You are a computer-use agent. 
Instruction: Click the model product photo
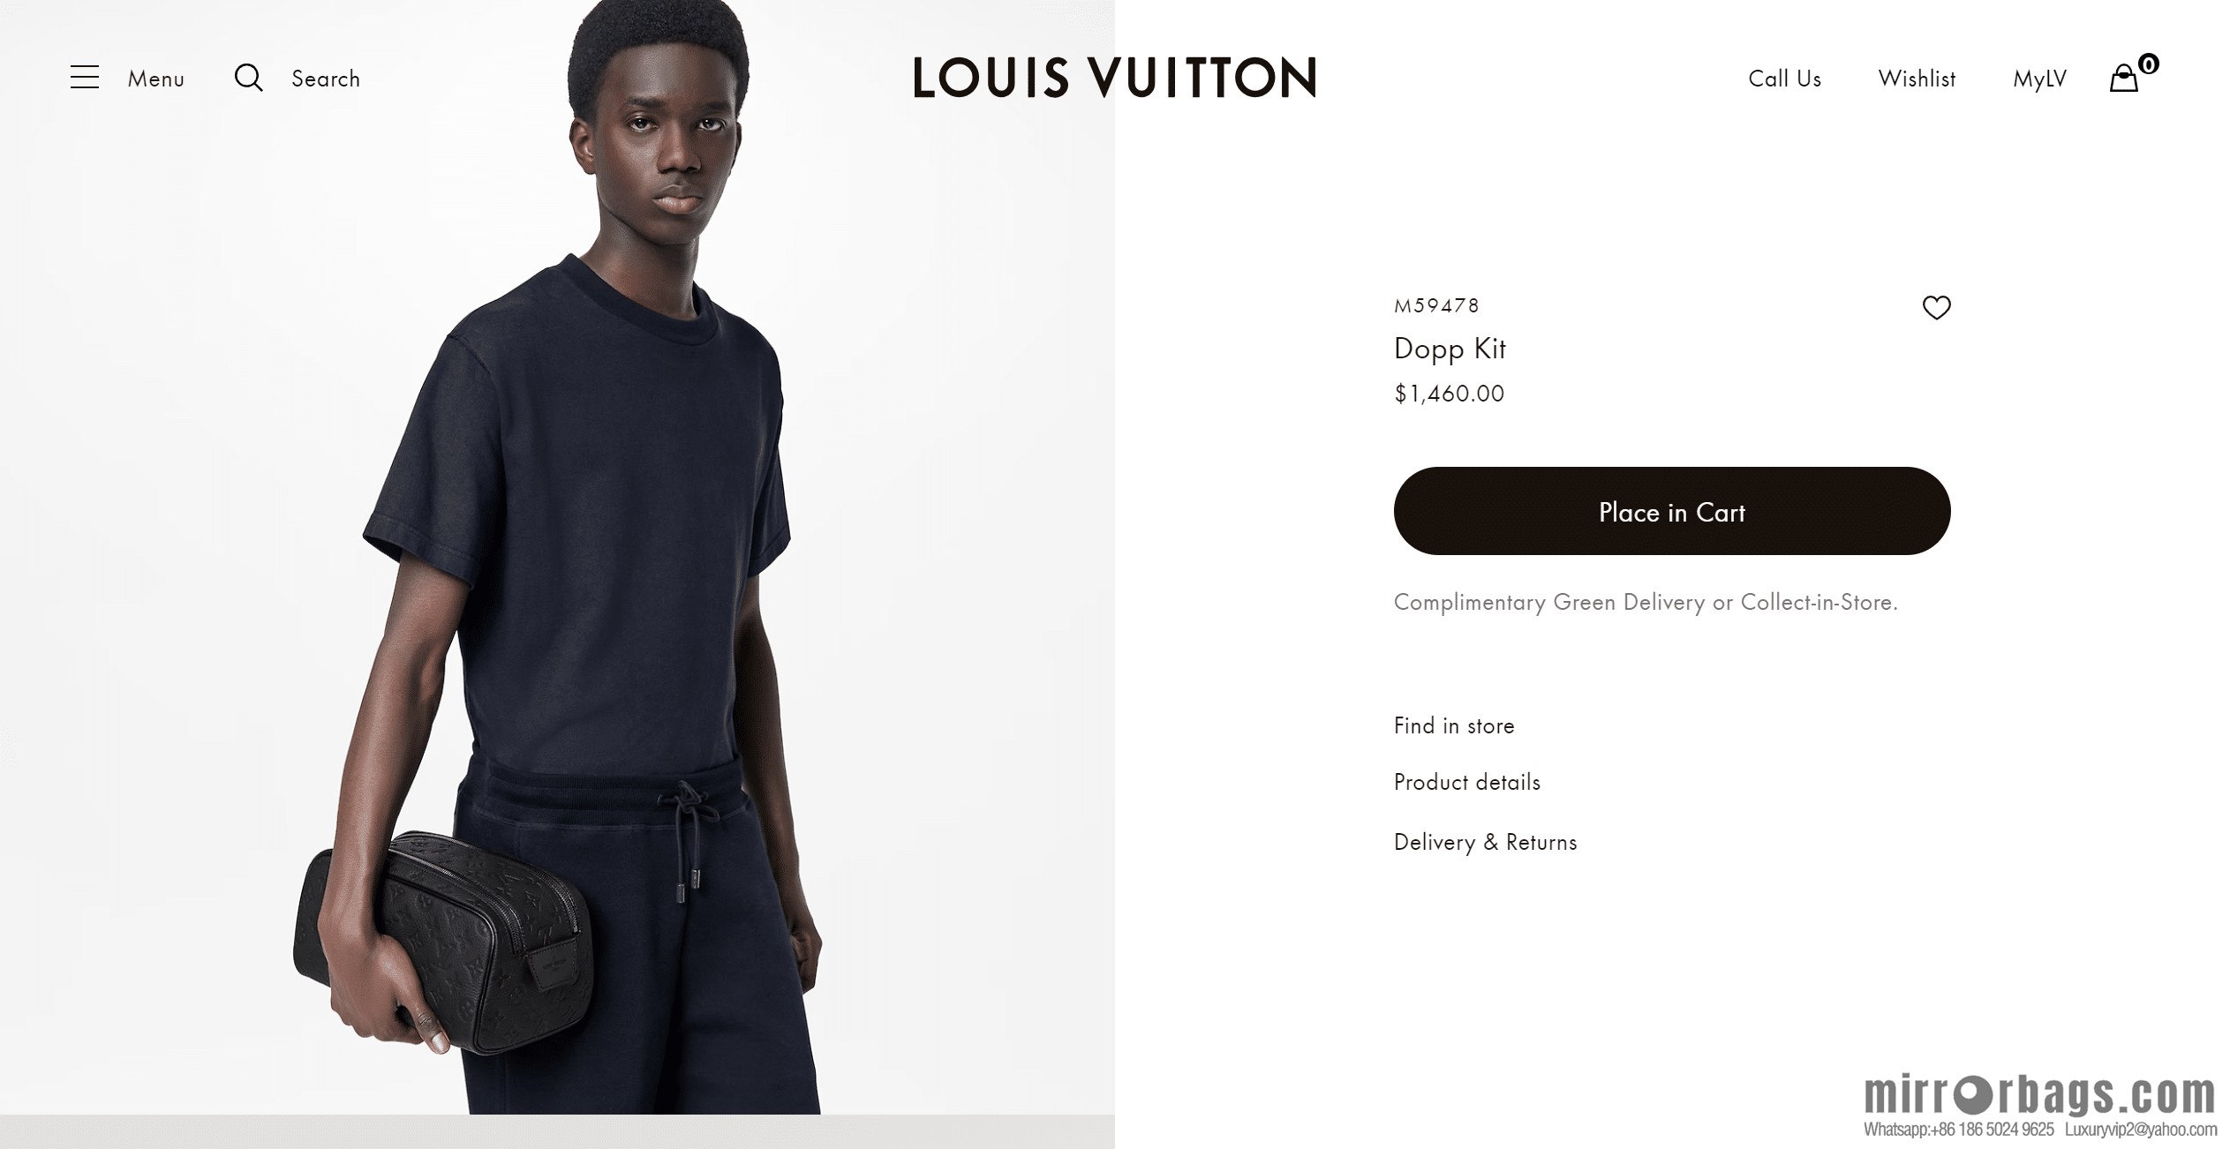coord(557,557)
